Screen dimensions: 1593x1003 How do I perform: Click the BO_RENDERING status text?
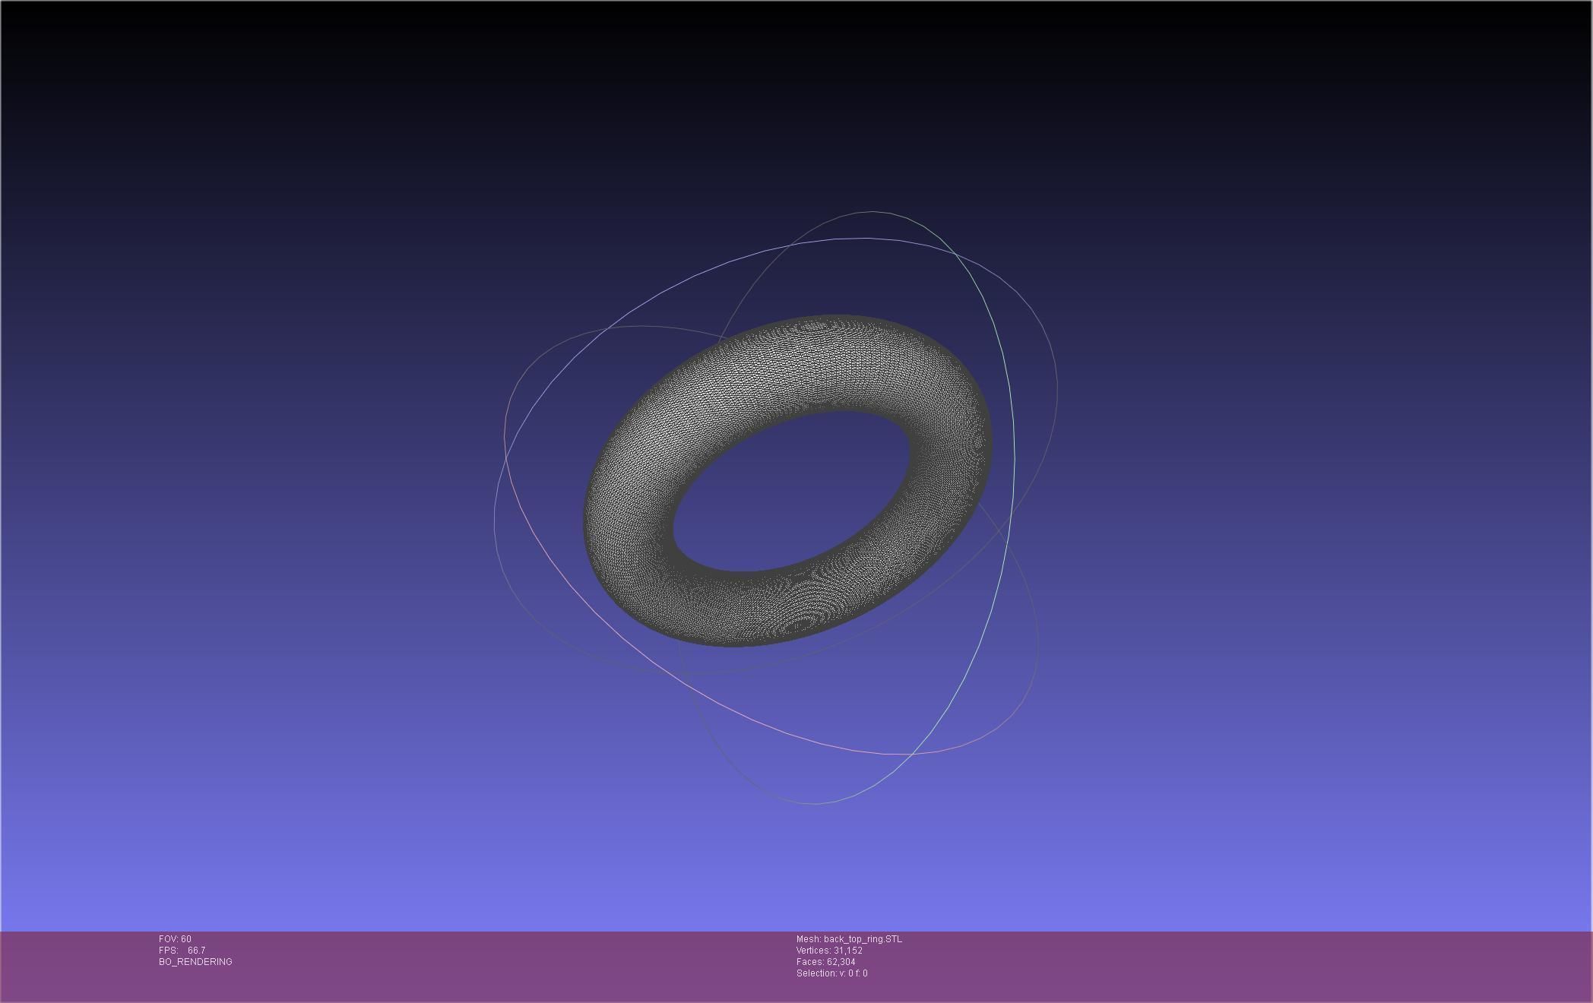tap(195, 962)
